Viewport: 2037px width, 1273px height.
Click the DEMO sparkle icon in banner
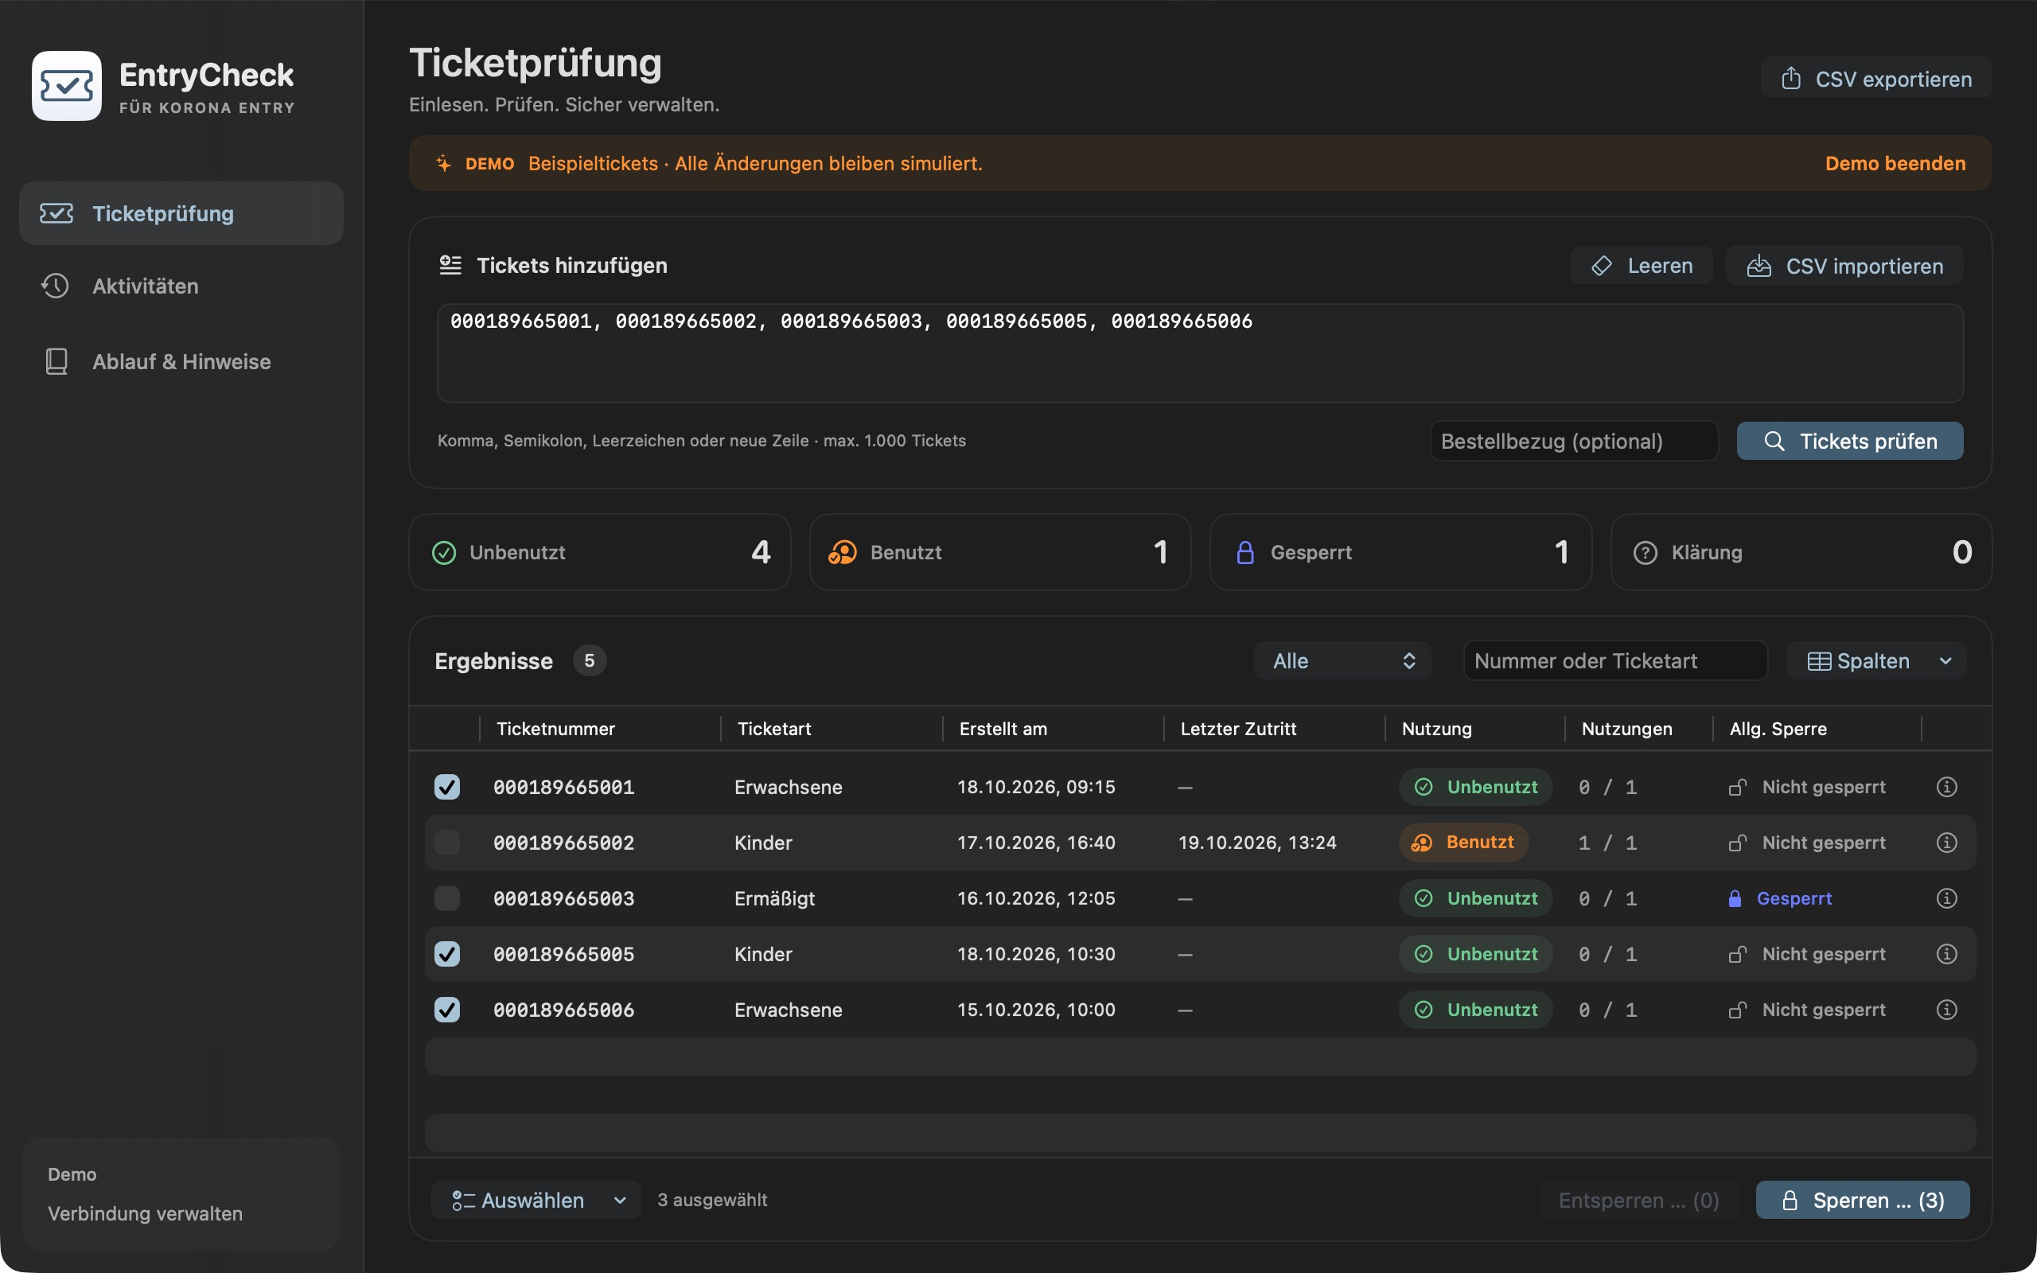click(443, 163)
